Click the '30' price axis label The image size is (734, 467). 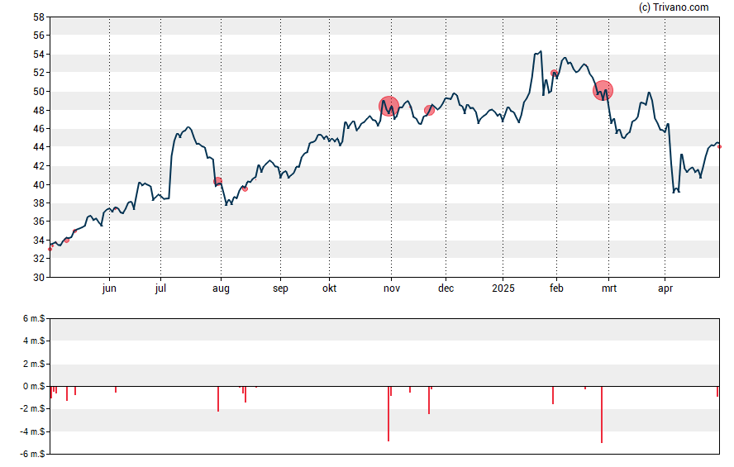click(x=39, y=278)
